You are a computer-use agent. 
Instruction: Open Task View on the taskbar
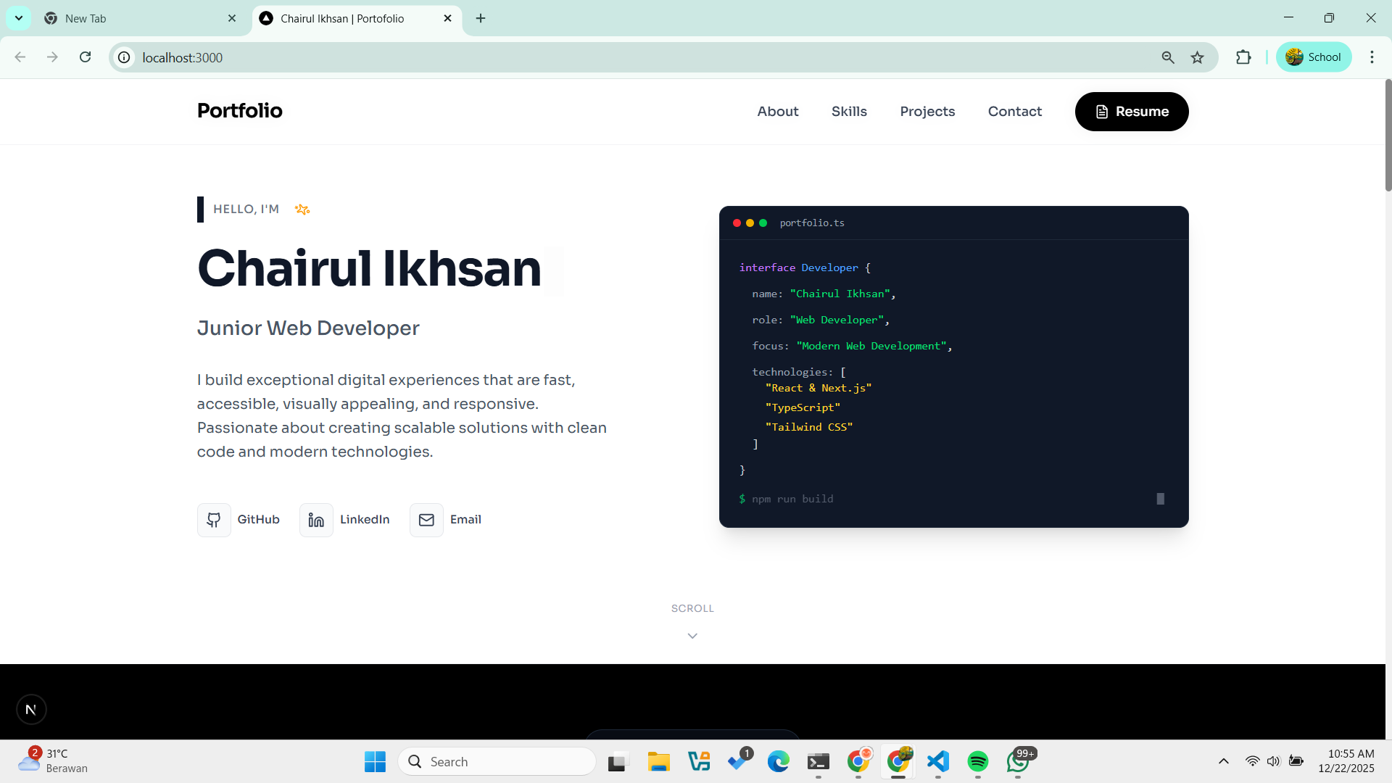(618, 762)
